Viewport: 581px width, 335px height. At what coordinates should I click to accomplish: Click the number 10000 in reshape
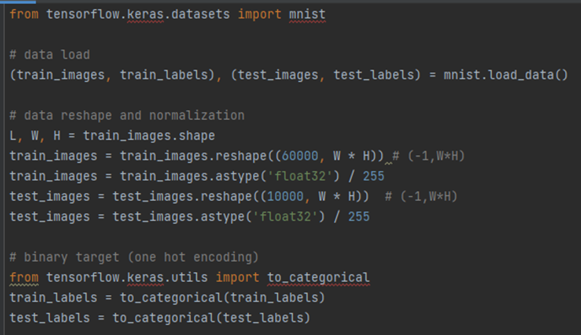pos(286,196)
